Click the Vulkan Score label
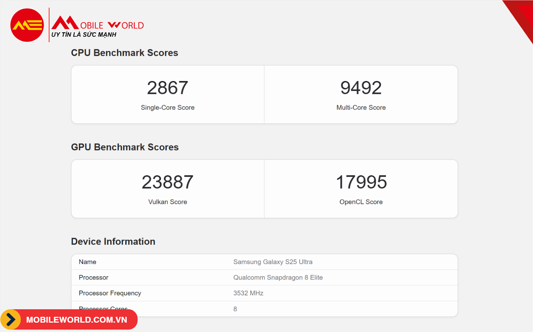This screenshot has width=533, height=332. tap(168, 202)
